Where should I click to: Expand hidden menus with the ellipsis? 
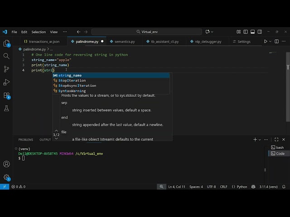[65, 32]
